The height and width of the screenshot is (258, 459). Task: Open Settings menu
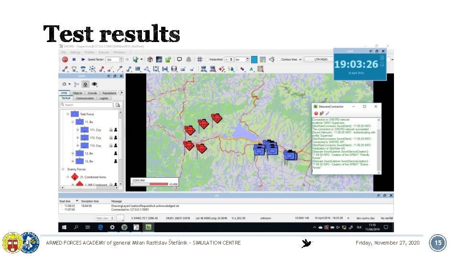(75, 53)
